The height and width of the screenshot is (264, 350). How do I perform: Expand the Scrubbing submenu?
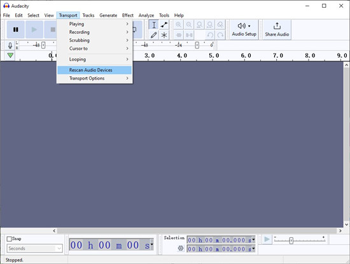pos(95,40)
